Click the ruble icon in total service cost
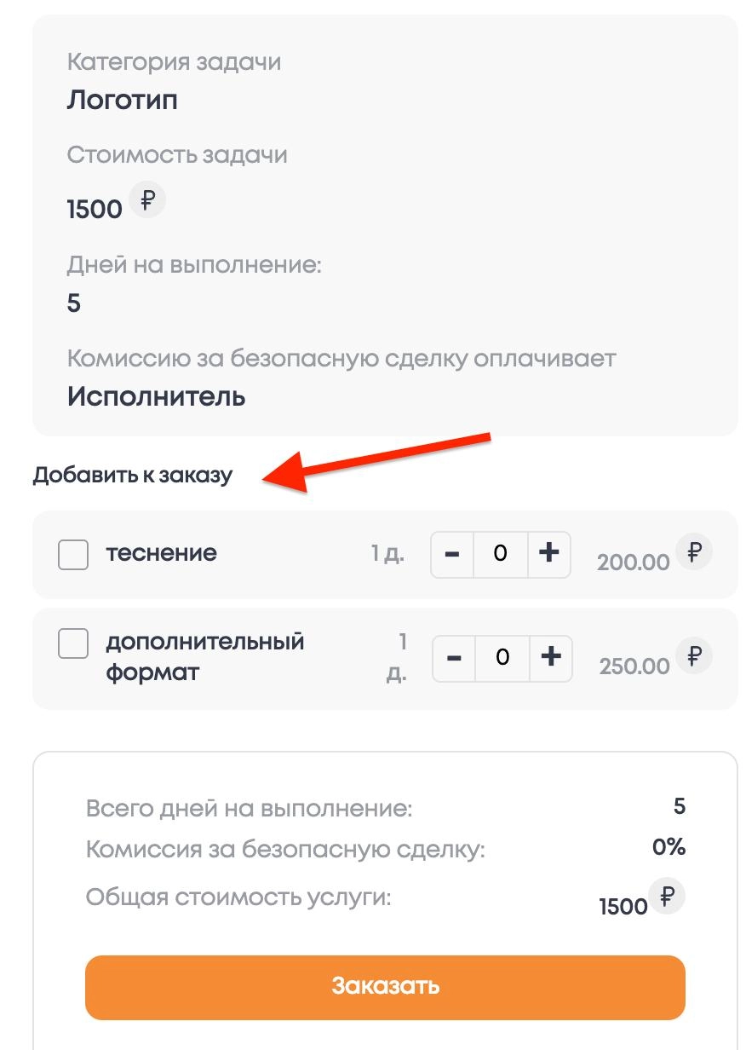This screenshot has width=746, height=1050. (x=667, y=897)
